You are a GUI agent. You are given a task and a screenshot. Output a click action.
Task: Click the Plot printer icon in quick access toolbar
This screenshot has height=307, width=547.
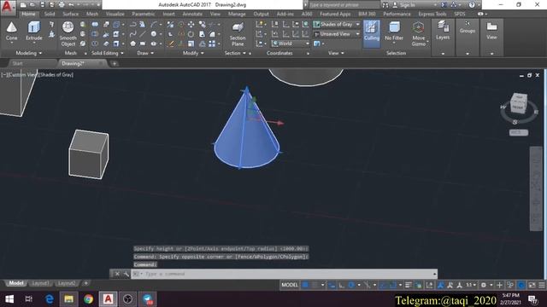62,5
